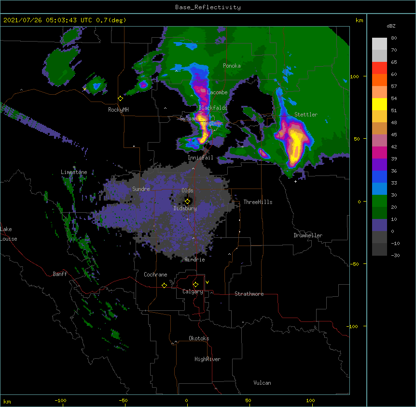Click the yellow 54 dBZ legend swatch
This screenshot has height=407, width=416.
[379, 104]
